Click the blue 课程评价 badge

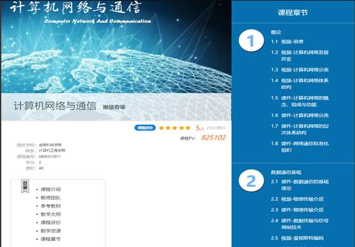(x=145, y=128)
